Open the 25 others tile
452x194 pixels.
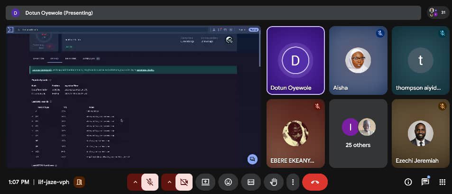[x=358, y=133]
